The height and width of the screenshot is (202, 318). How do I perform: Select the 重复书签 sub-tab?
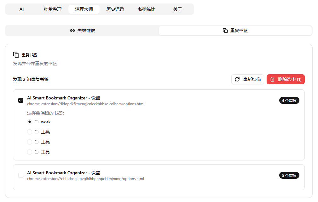[x=235, y=31]
